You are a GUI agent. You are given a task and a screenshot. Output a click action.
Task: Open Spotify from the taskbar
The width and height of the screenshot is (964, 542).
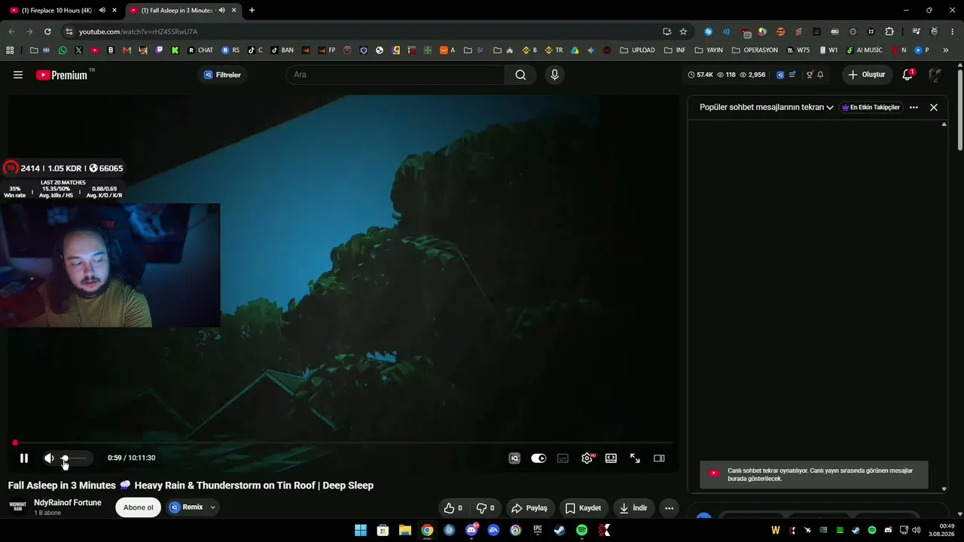(x=581, y=530)
